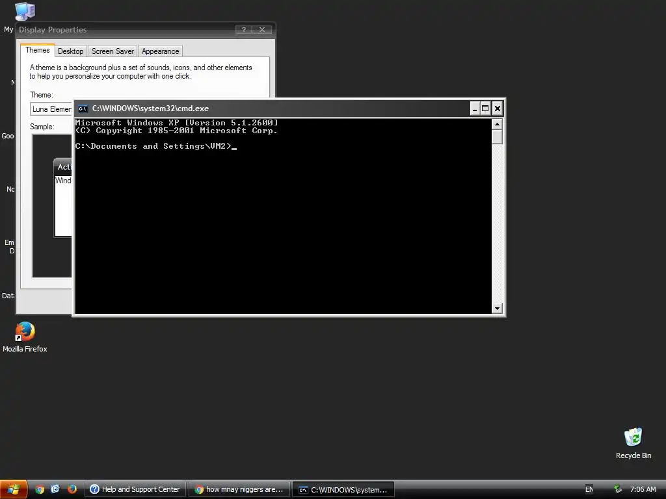This screenshot has height=499, width=666.
Task: Click the Safely Remove Hardware tray icon
Action: (618, 489)
